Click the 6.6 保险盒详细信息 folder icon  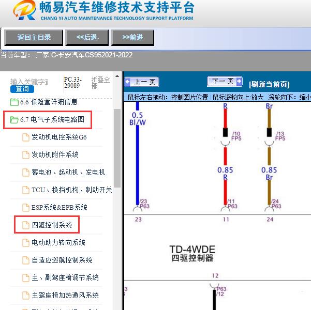tap(14, 102)
